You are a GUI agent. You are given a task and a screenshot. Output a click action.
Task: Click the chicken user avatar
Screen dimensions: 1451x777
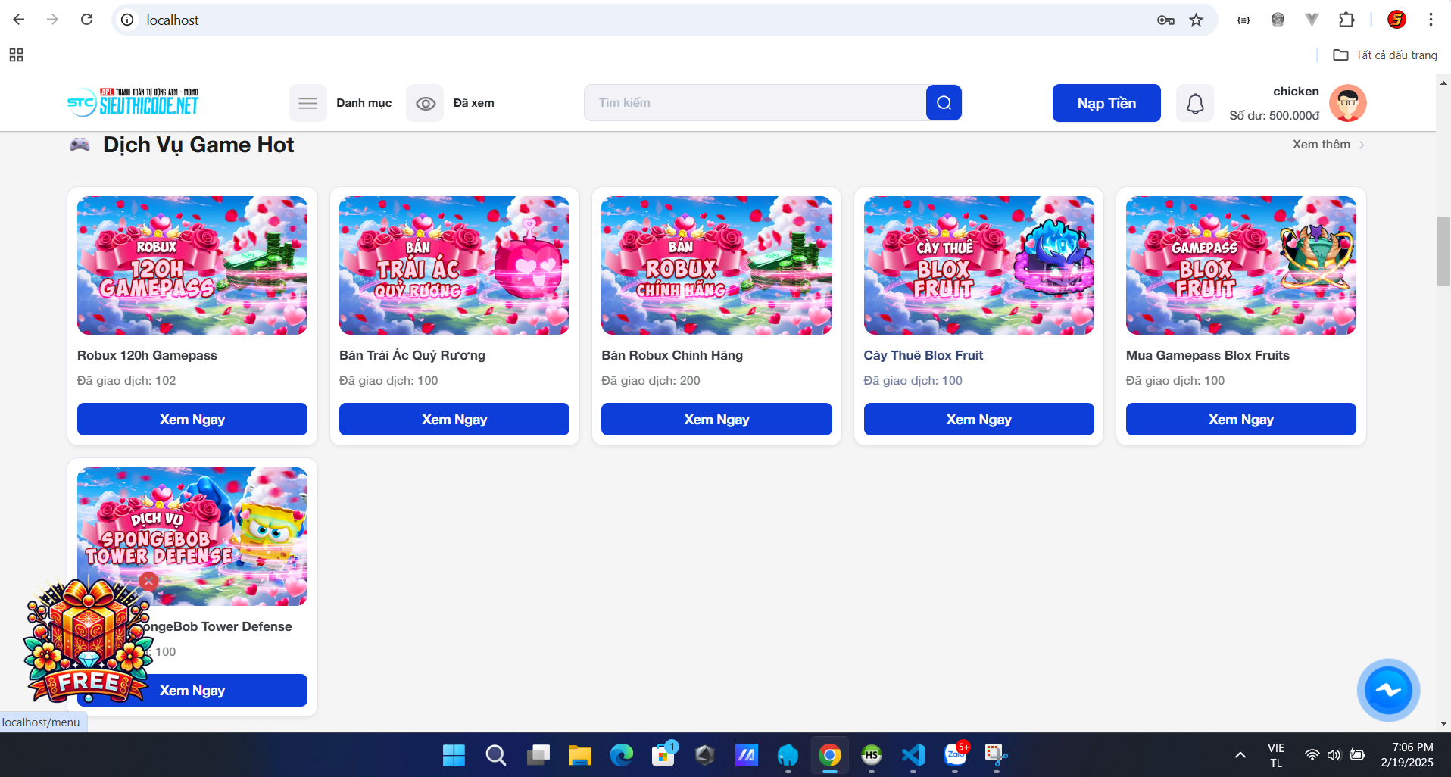1348,103
